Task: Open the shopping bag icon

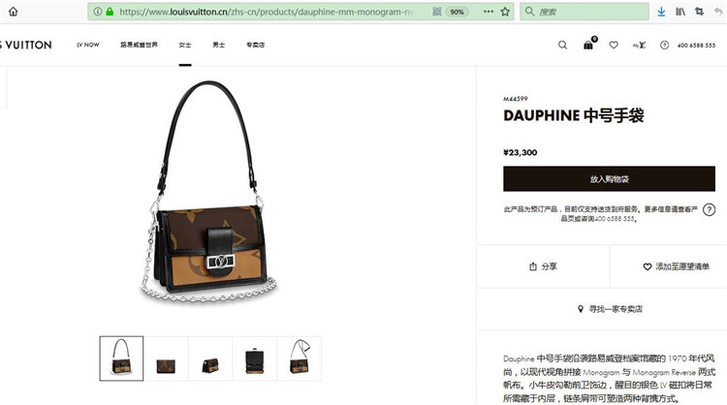Action: (588, 45)
